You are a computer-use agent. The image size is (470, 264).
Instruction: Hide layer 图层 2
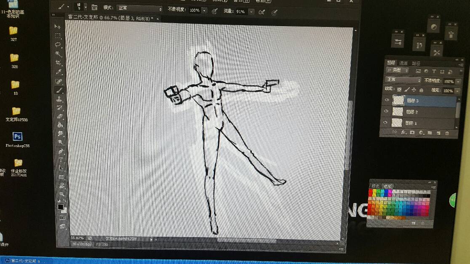pyautogui.click(x=386, y=111)
